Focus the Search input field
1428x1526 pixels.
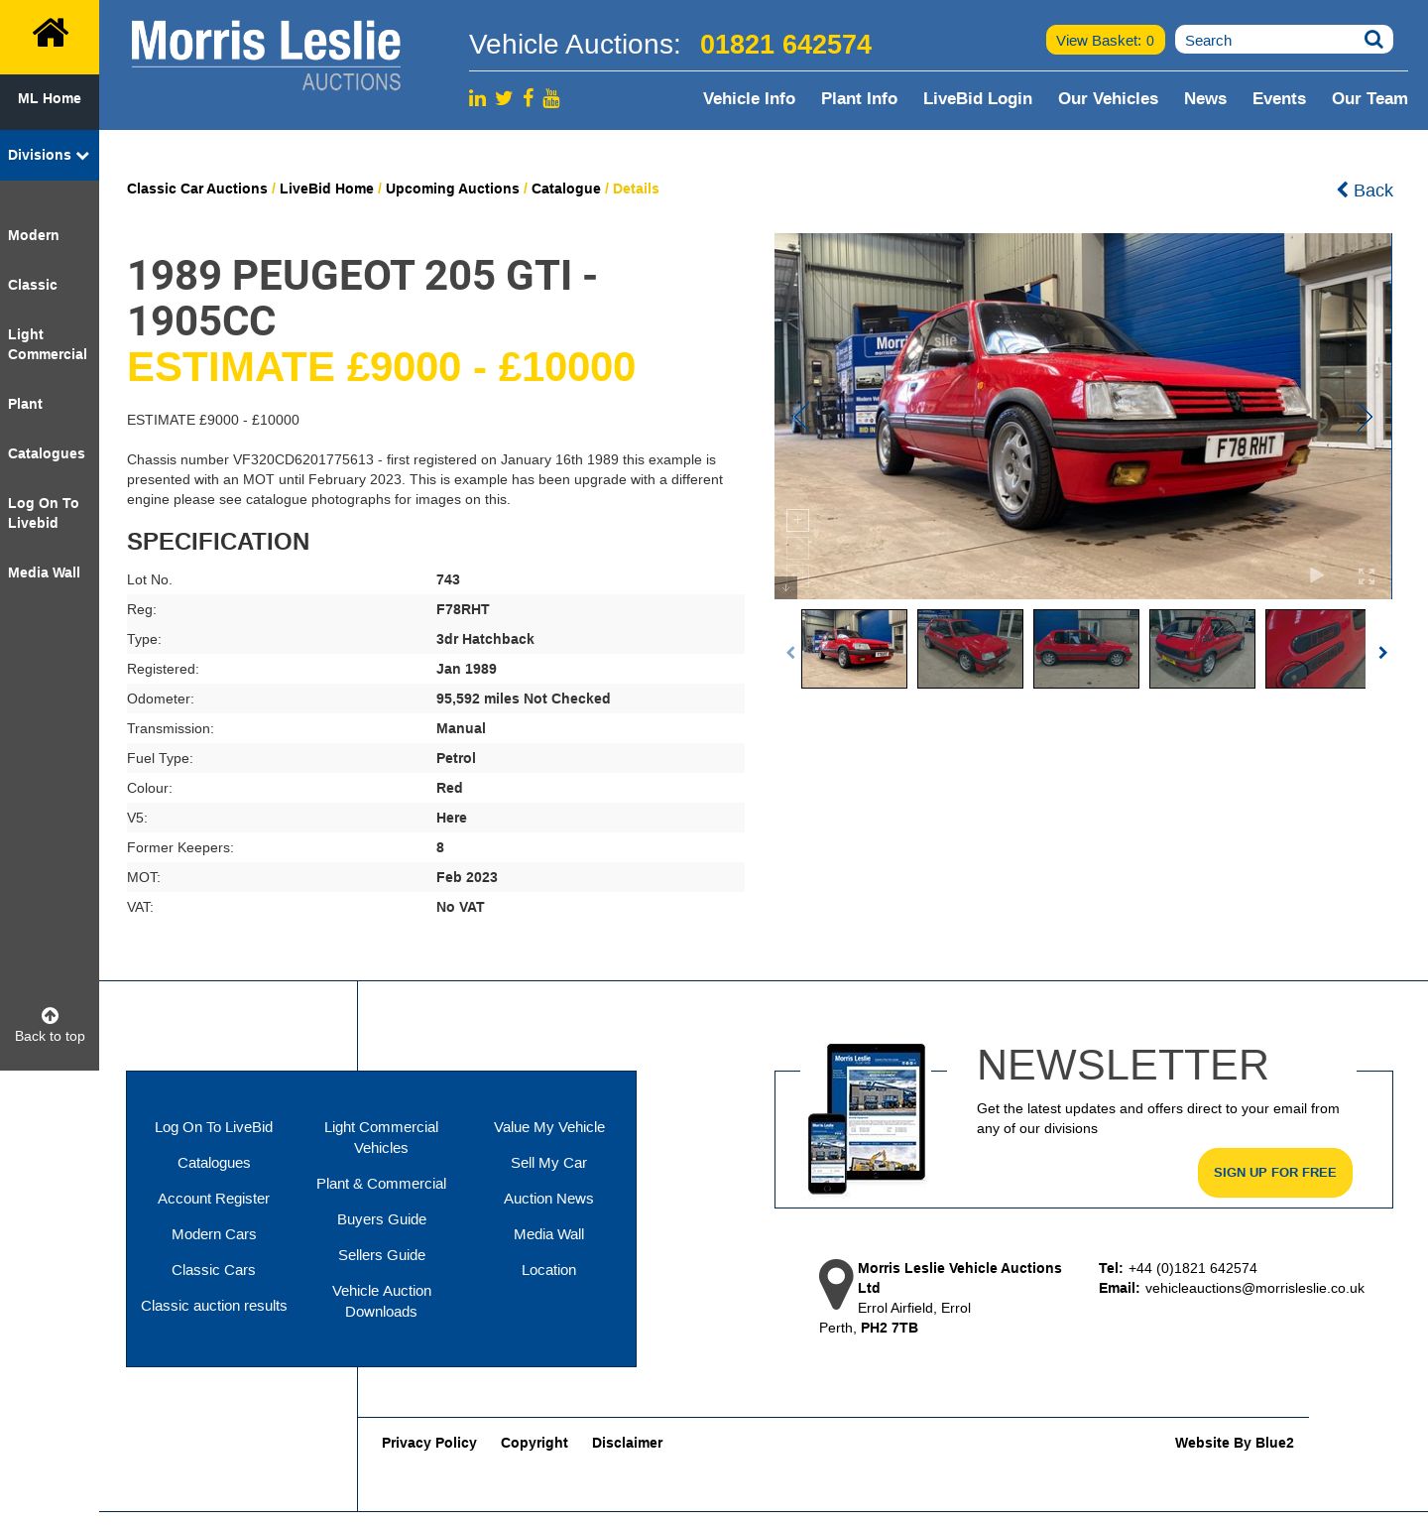(1269, 40)
